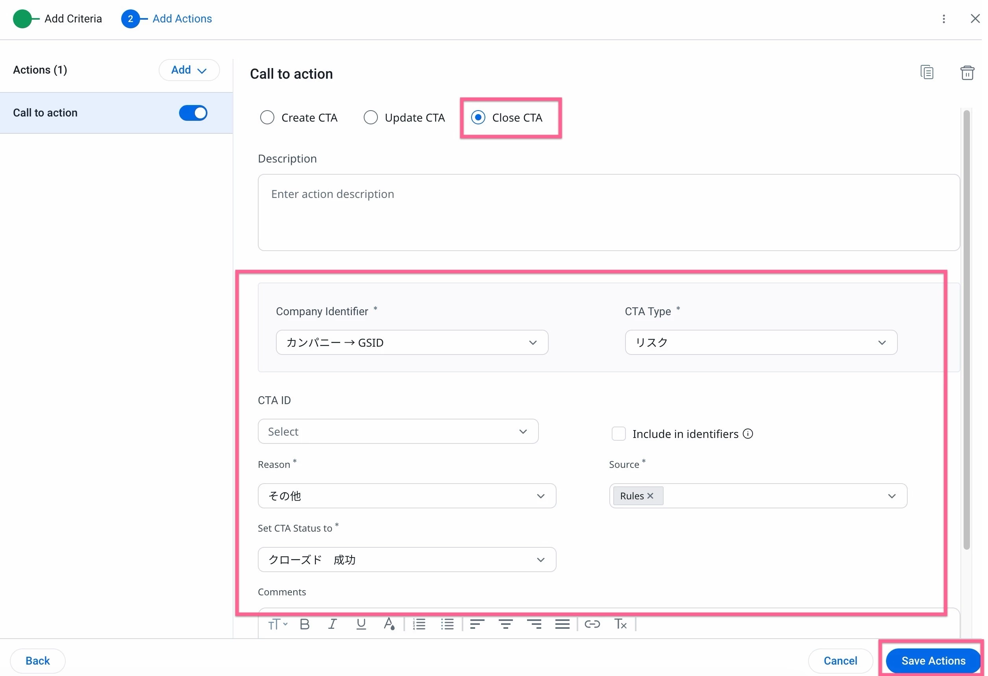Click the Comments label
The width and height of the screenshot is (988, 676).
click(282, 592)
